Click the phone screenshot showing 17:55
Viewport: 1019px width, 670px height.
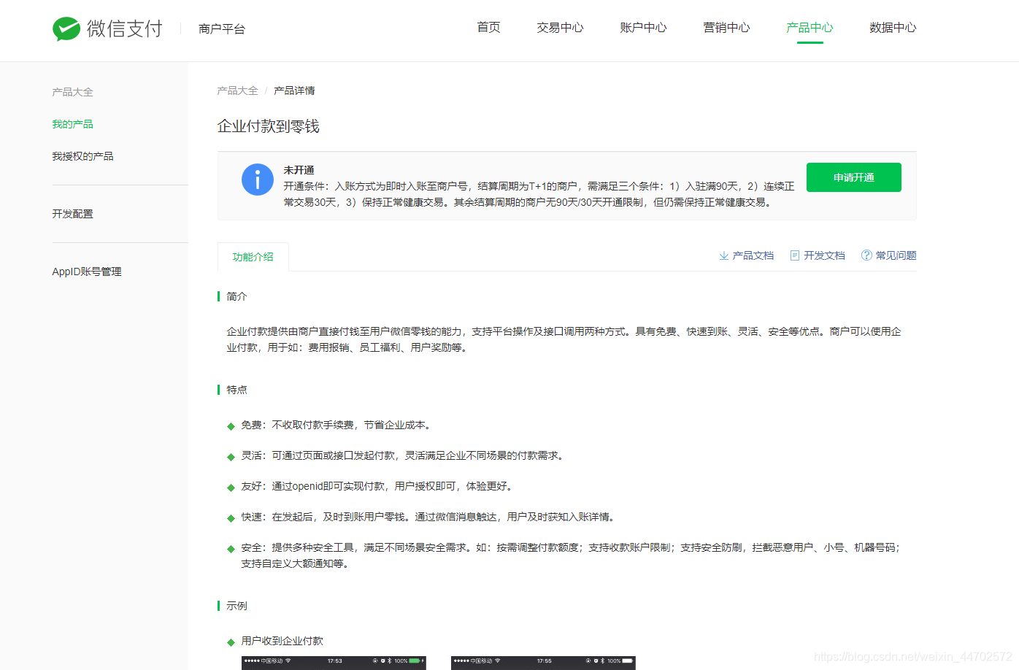[x=543, y=663]
